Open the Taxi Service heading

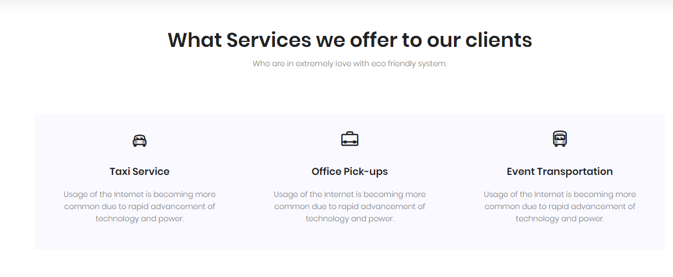point(139,172)
